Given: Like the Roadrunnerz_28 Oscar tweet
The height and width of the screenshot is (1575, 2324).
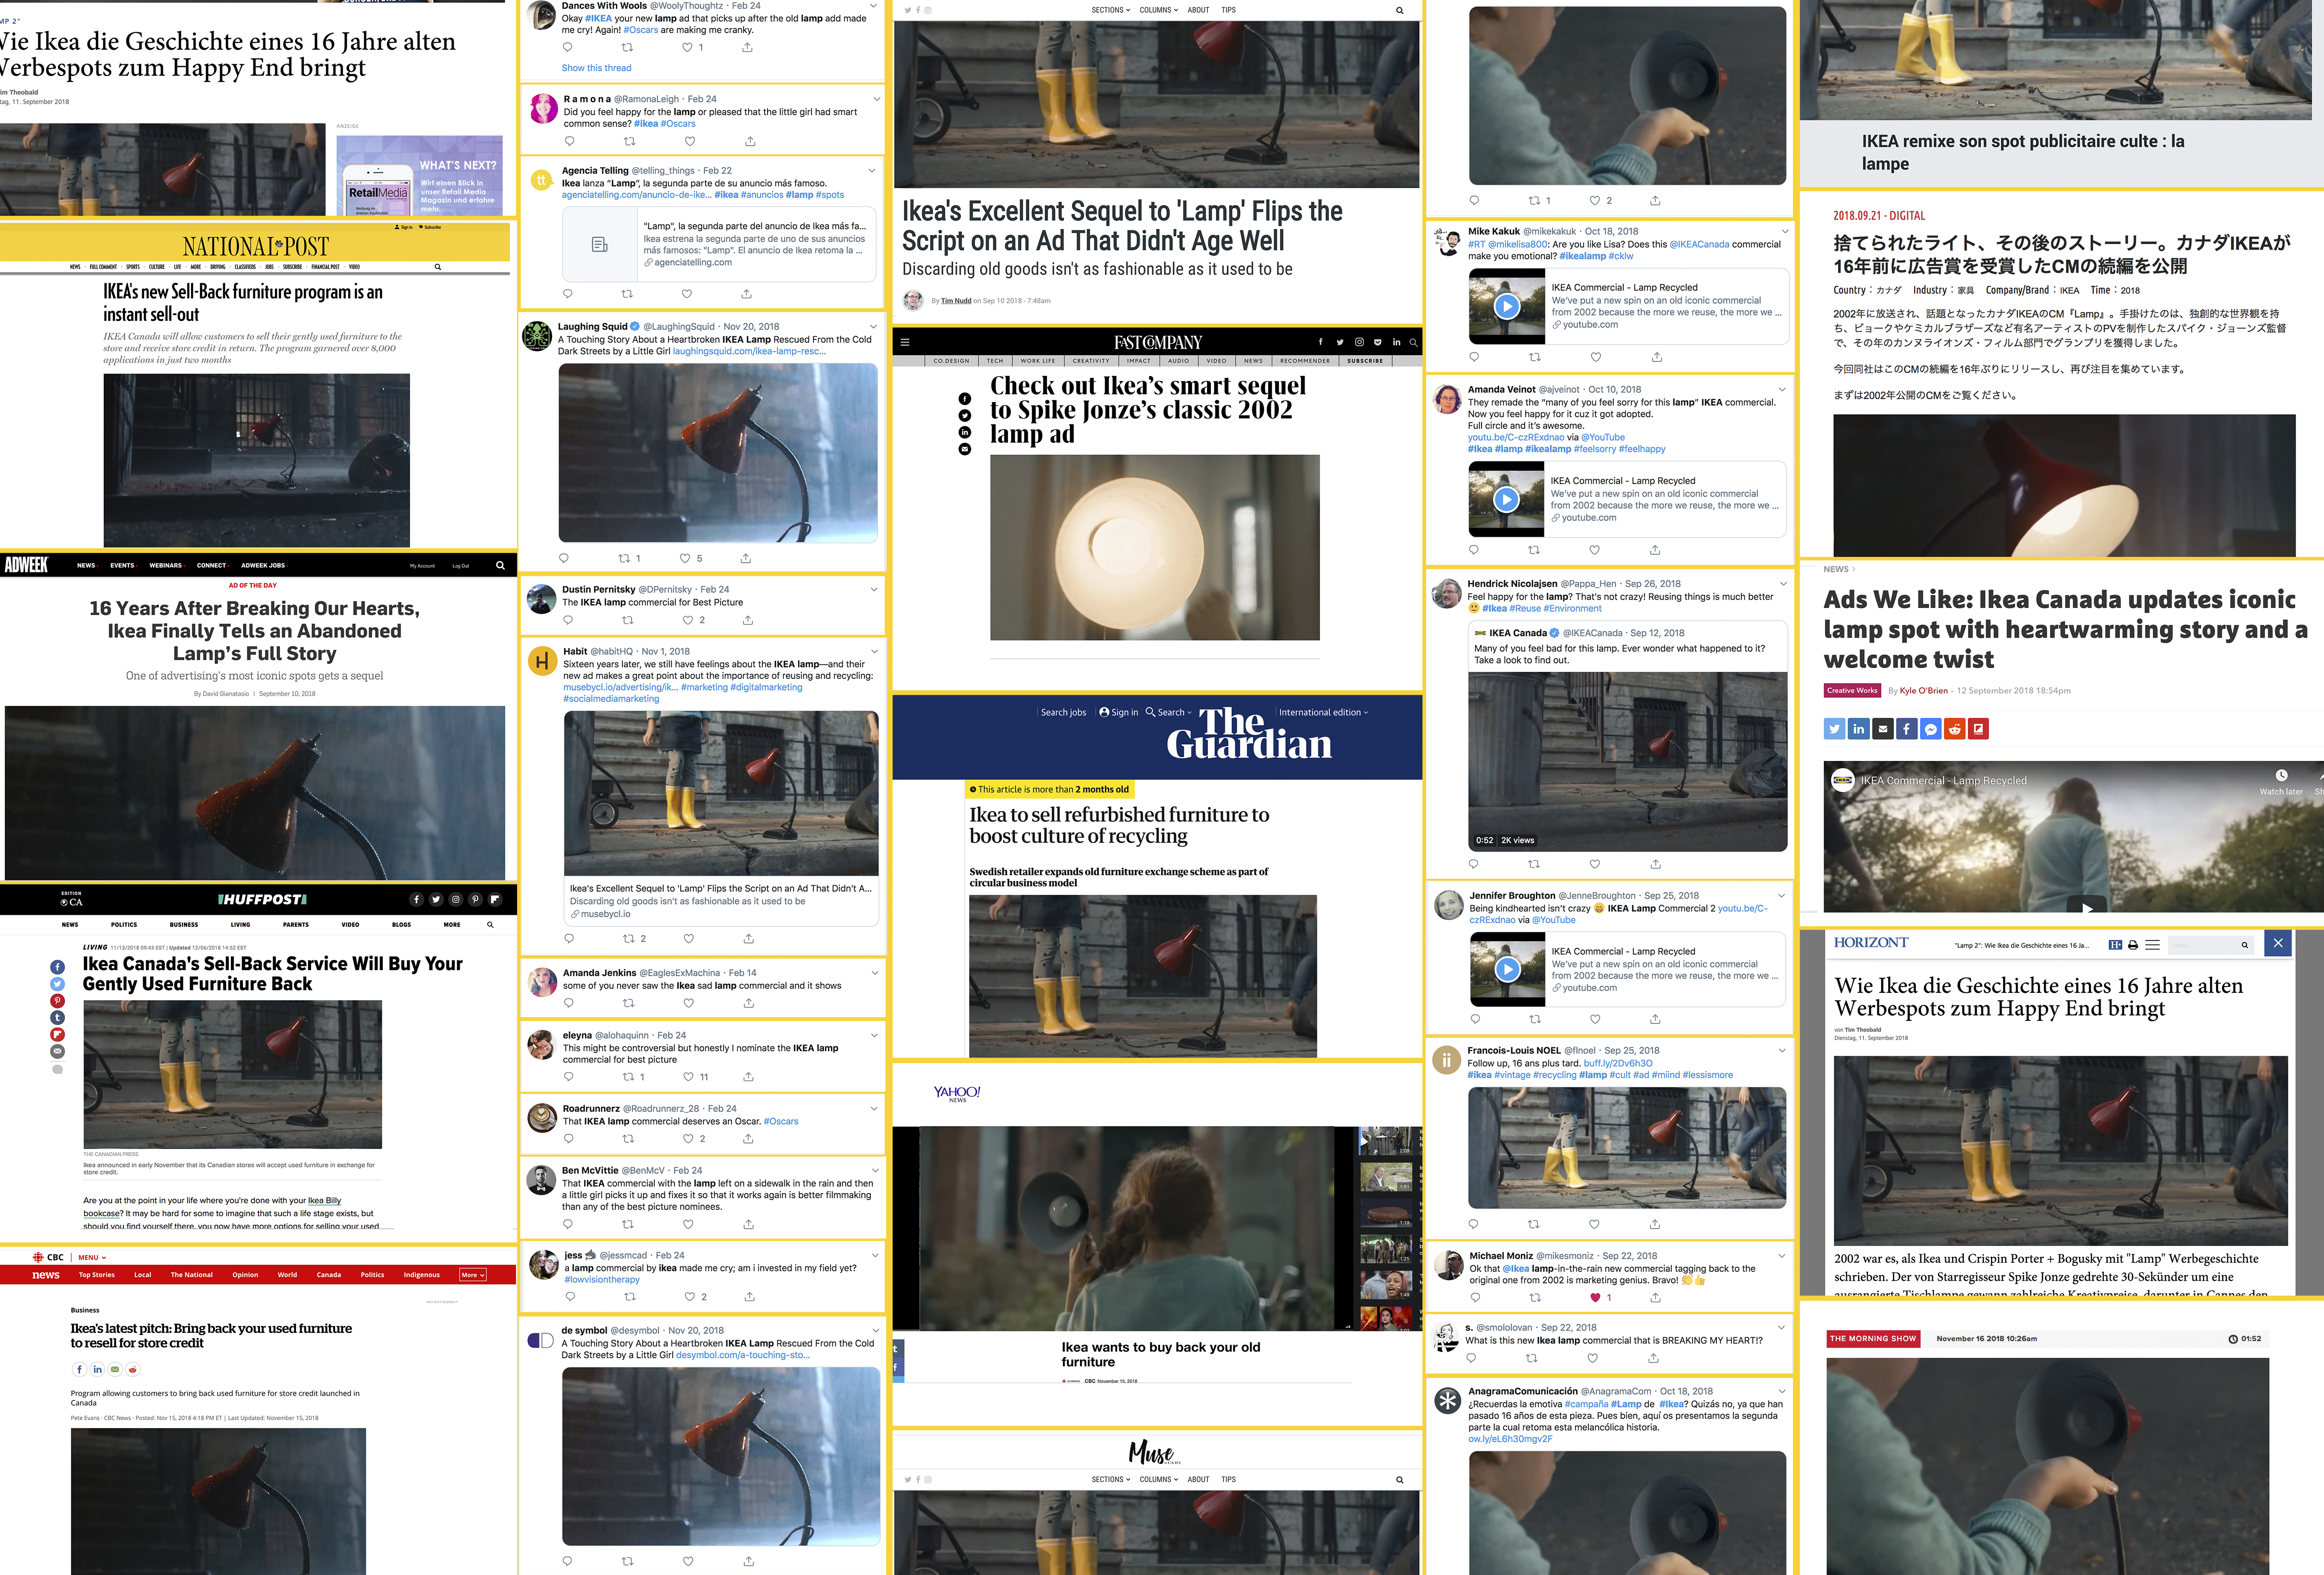Looking at the screenshot, I should 688,1139.
